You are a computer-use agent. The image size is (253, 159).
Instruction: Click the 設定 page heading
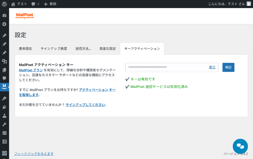click(x=20, y=35)
